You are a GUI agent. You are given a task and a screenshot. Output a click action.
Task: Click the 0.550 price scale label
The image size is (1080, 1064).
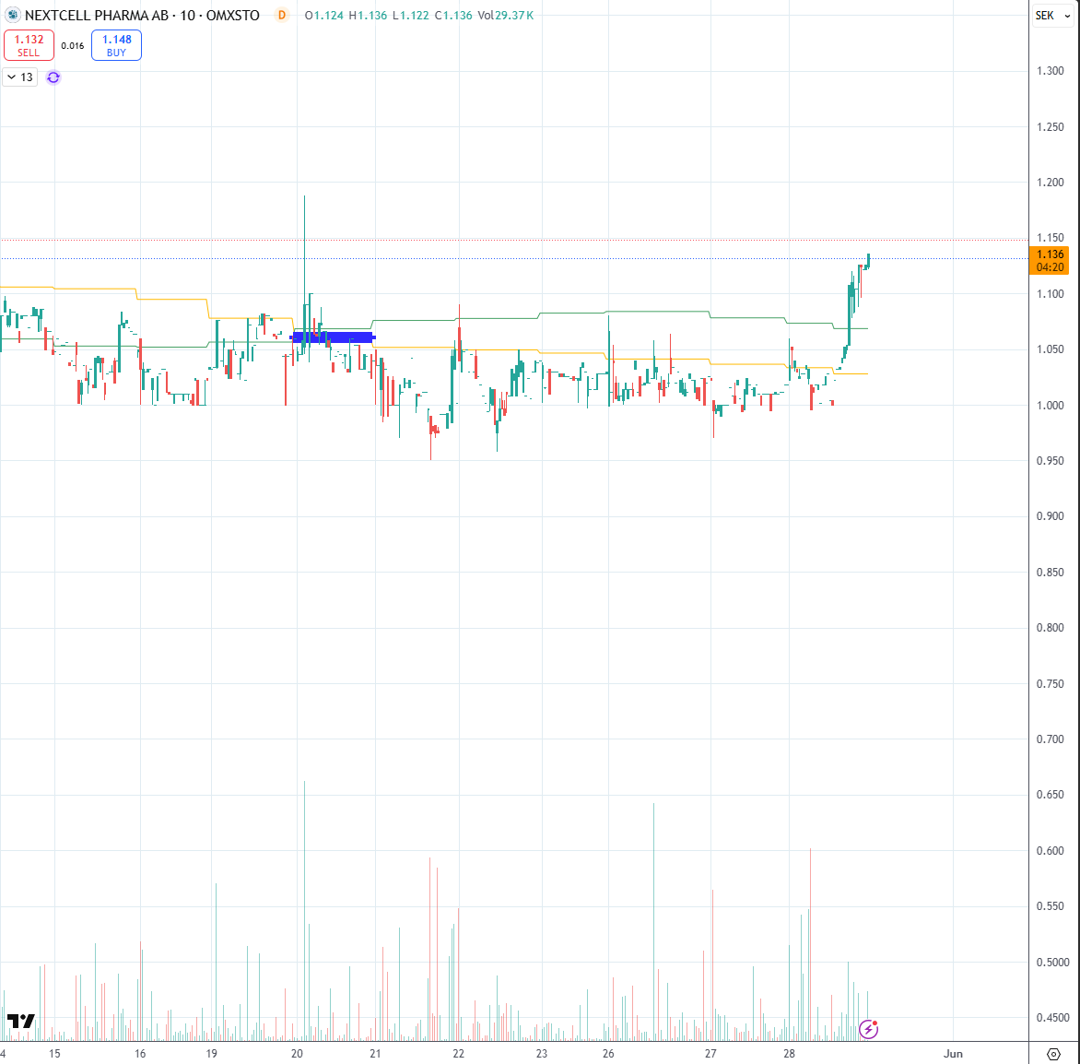click(x=1050, y=906)
